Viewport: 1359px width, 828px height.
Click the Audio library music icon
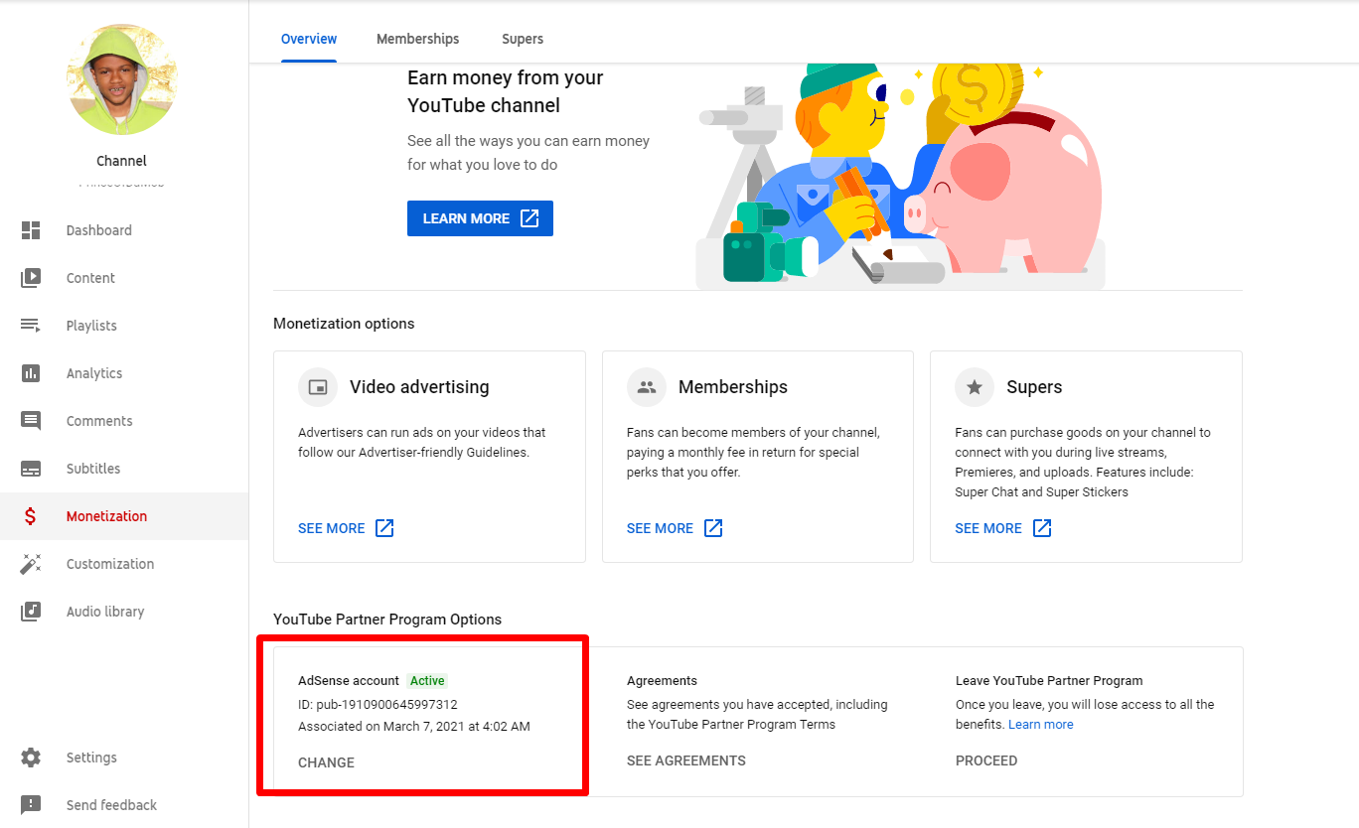pyautogui.click(x=31, y=612)
